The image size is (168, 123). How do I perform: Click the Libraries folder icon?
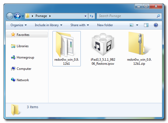click(x=13, y=46)
